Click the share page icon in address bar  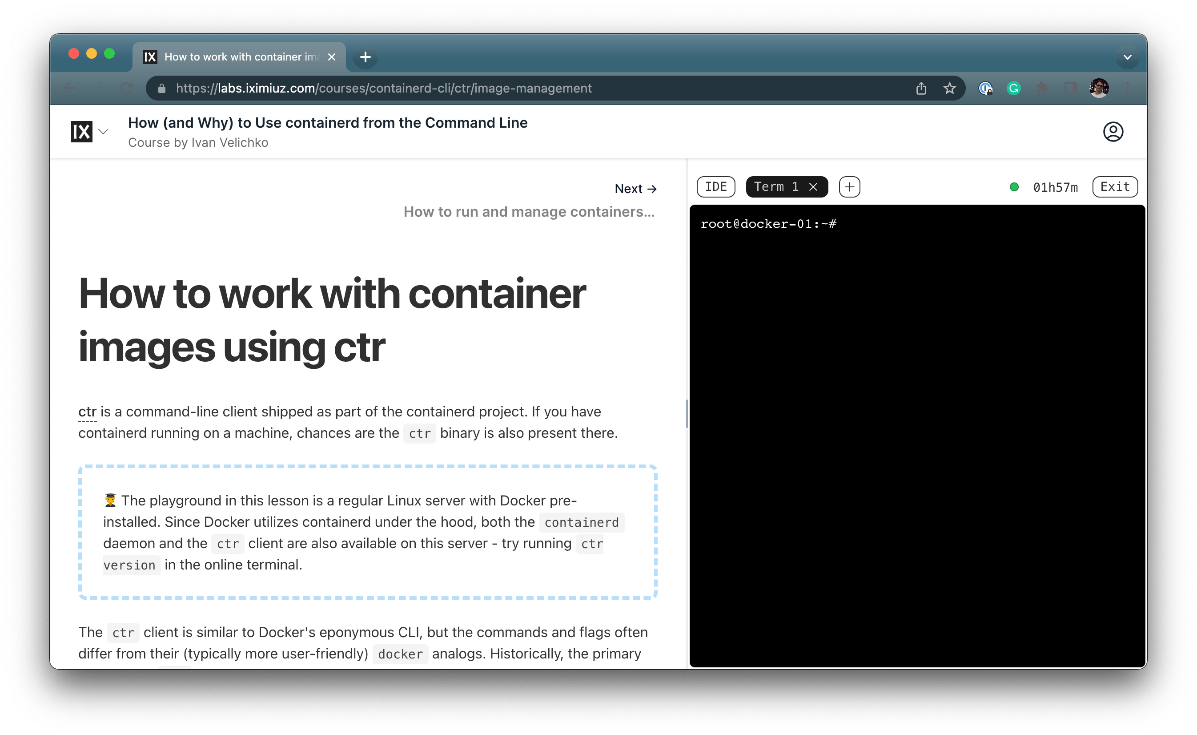click(920, 88)
